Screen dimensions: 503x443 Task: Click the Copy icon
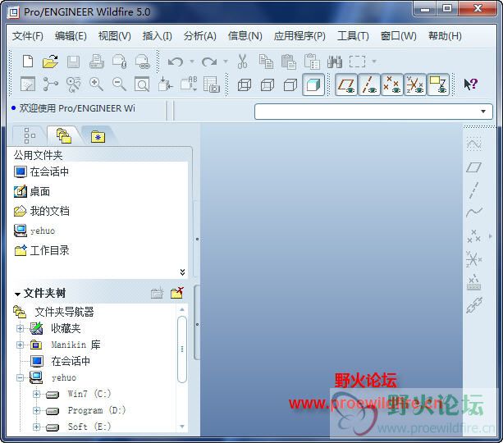[x=266, y=62]
